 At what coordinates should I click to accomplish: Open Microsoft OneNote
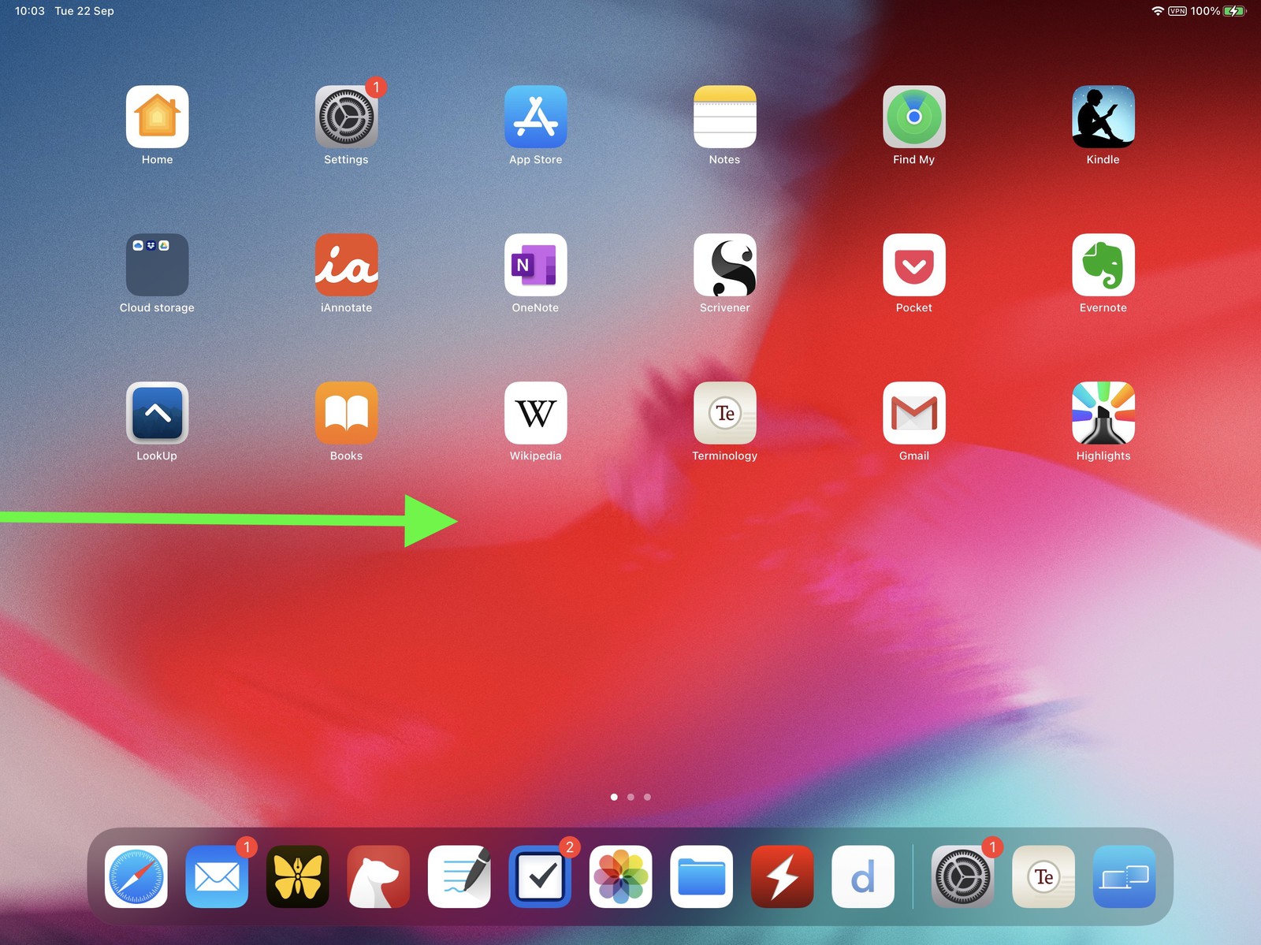point(535,265)
